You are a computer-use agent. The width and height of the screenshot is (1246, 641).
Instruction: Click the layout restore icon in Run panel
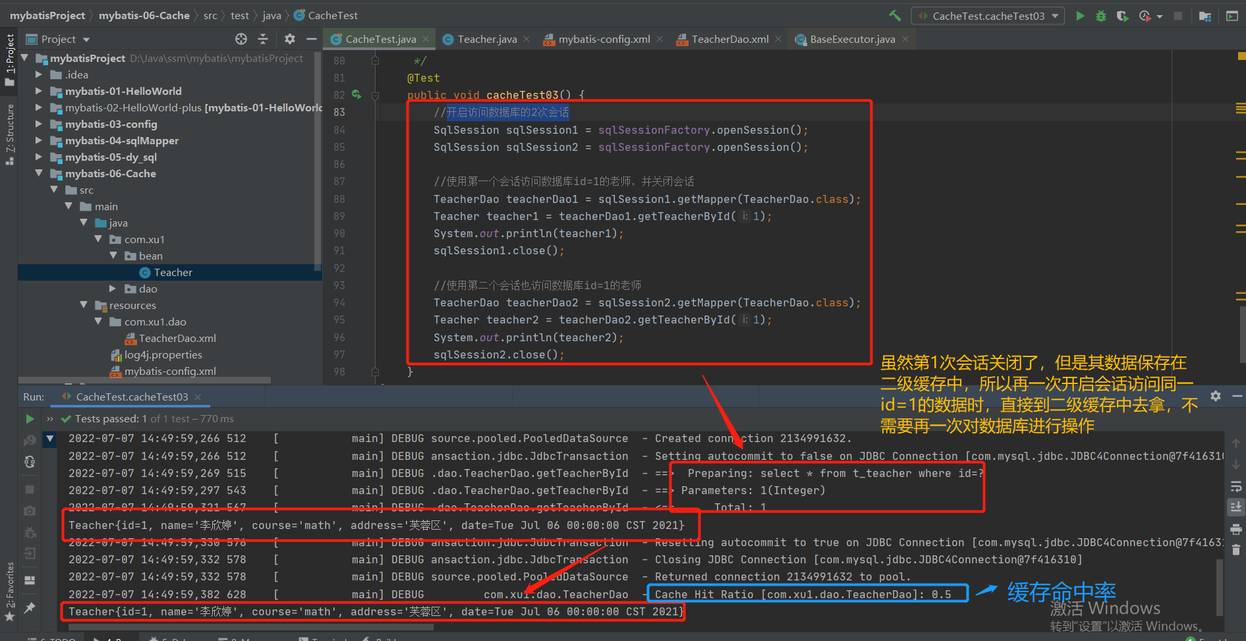pos(30,580)
